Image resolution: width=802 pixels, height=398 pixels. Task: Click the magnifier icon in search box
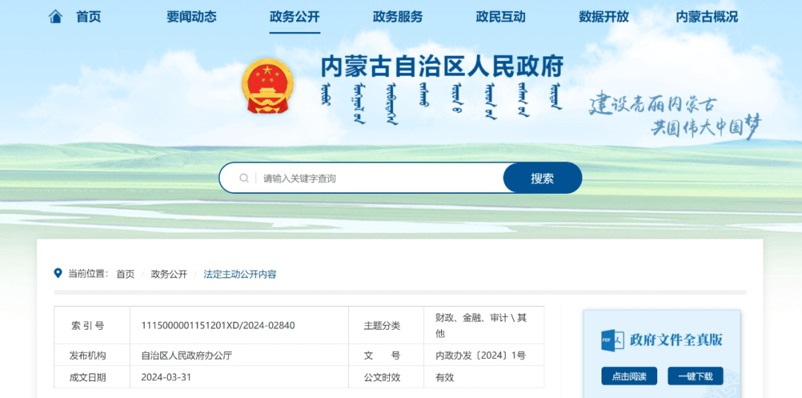click(244, 178)
